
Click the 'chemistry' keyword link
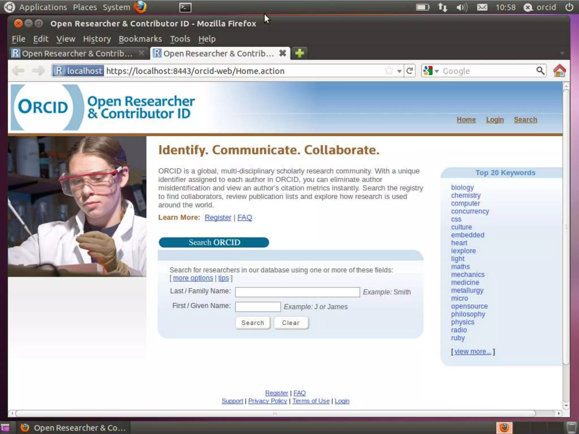466,196
